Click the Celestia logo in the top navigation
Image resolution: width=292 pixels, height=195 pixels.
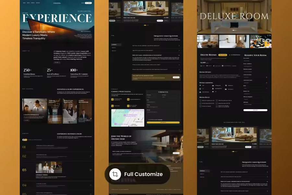pos(57,3)
